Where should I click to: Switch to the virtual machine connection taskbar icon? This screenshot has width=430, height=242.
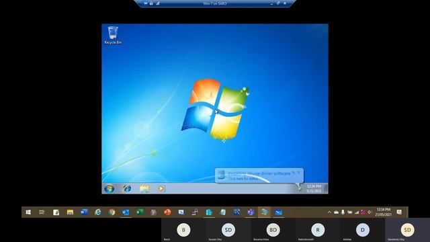[278, 212]
